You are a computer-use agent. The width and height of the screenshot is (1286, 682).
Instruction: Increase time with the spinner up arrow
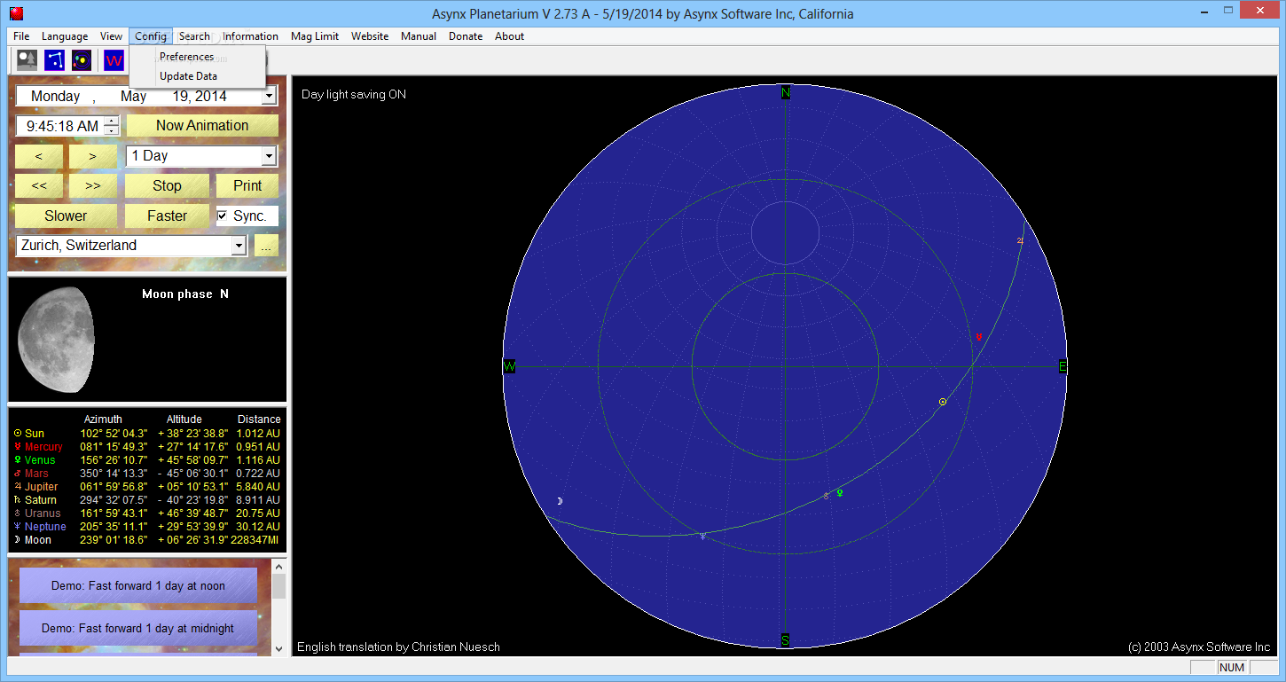pyautogui.click(x=111, y=122)
